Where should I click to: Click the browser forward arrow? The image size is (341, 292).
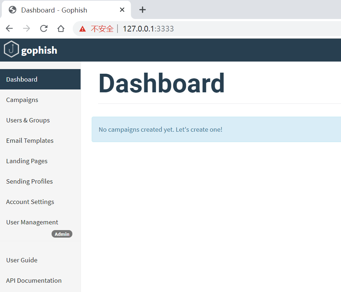tap(27, 29)
